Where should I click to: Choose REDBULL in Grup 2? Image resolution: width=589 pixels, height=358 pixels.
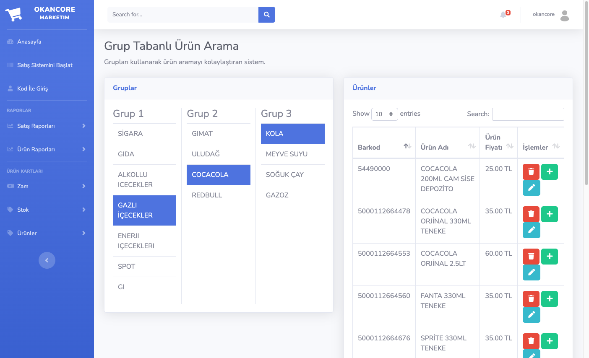coord(219,195)
